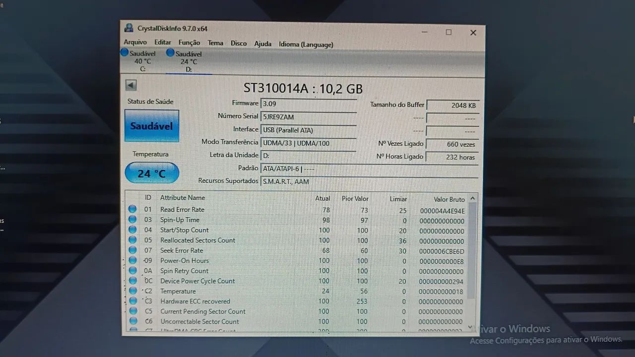The height and width of the screenshot is (357, 635).
Task: Click the Saudável health status button
Action: 152,126
